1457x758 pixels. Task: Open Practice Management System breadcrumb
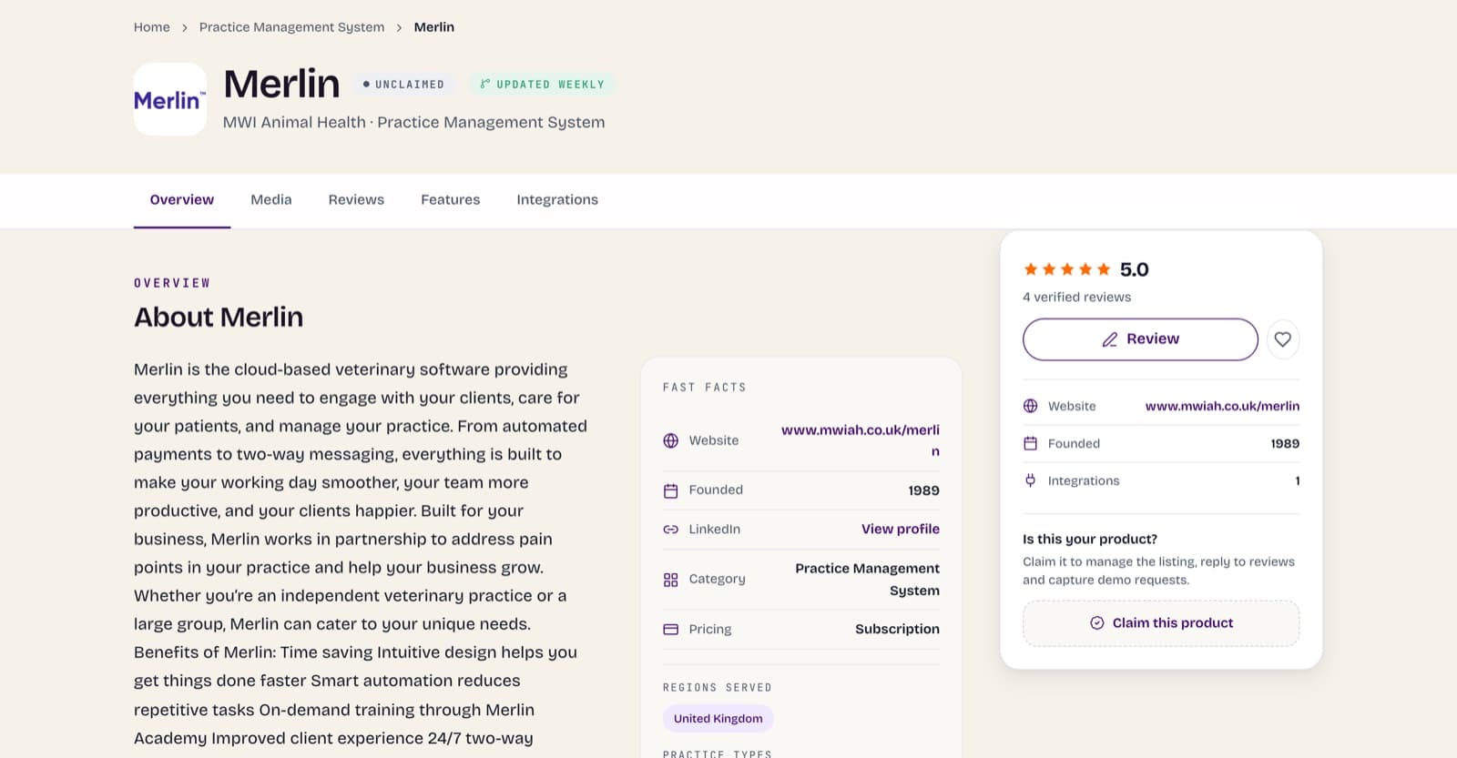(291, 27)
